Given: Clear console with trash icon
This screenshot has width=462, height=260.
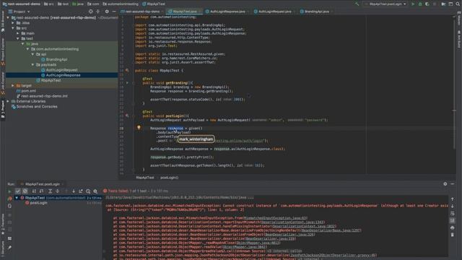Looking at the screenshot, I should (453, 235).
